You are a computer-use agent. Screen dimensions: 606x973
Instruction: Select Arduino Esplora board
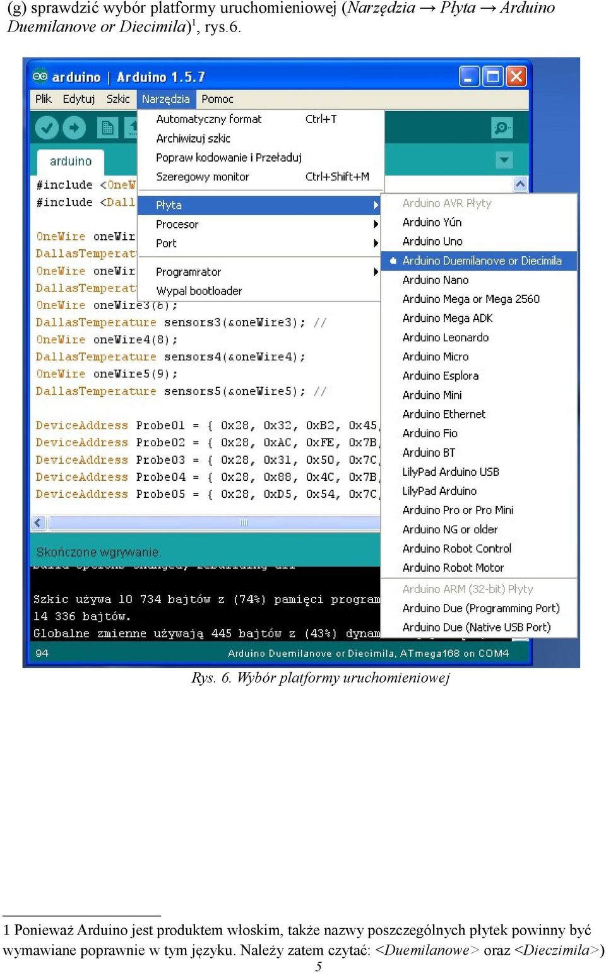pos(479,376)
